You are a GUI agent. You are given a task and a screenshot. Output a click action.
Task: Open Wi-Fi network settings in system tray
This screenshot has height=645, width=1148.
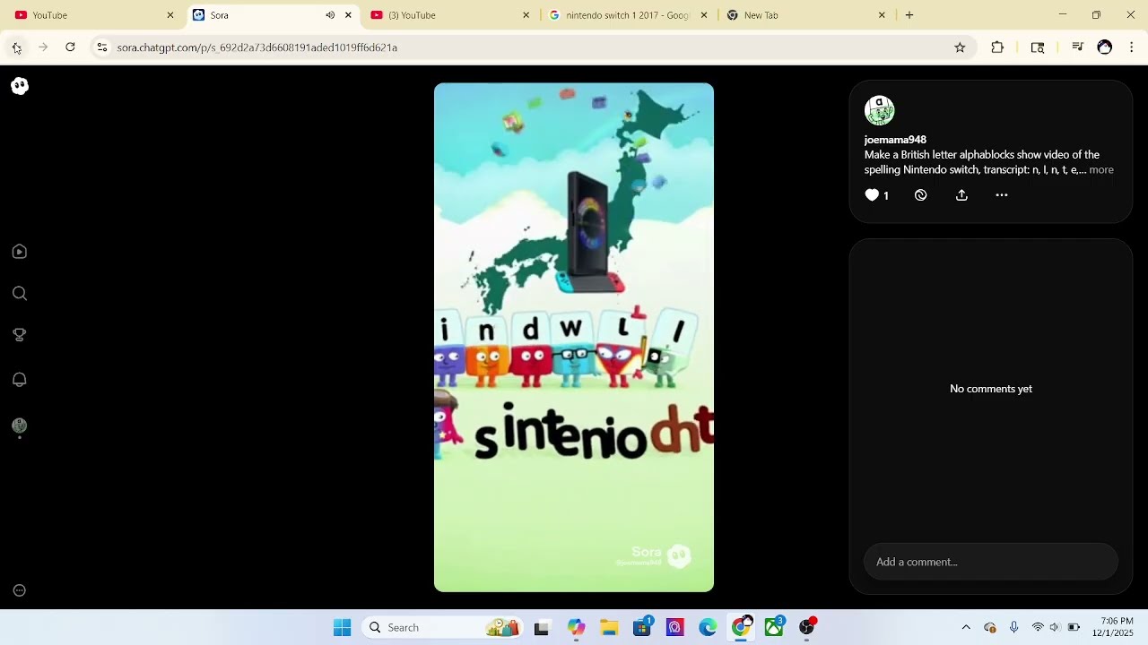1038,628
